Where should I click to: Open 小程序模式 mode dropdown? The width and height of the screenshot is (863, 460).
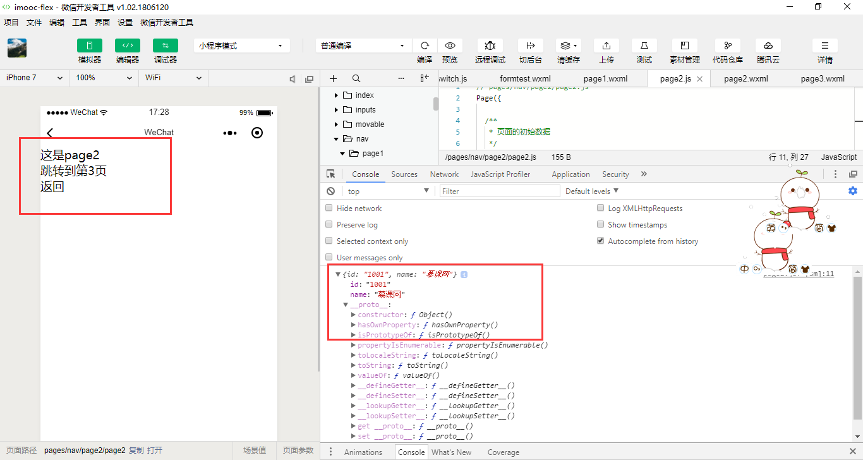coord(241,45)
